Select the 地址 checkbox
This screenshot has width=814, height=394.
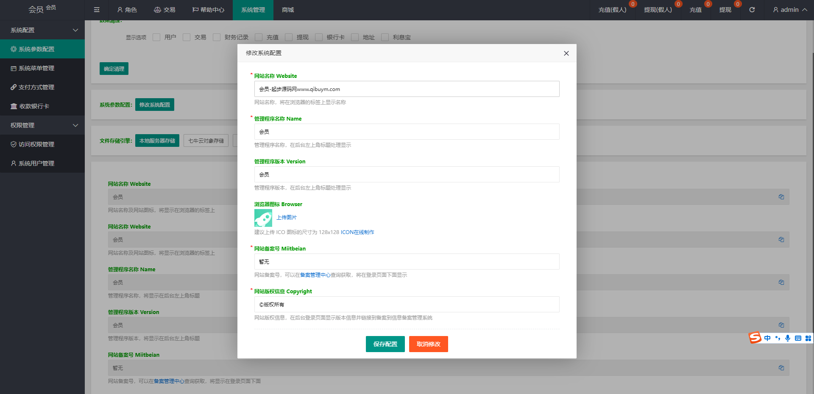pos(355,37)
